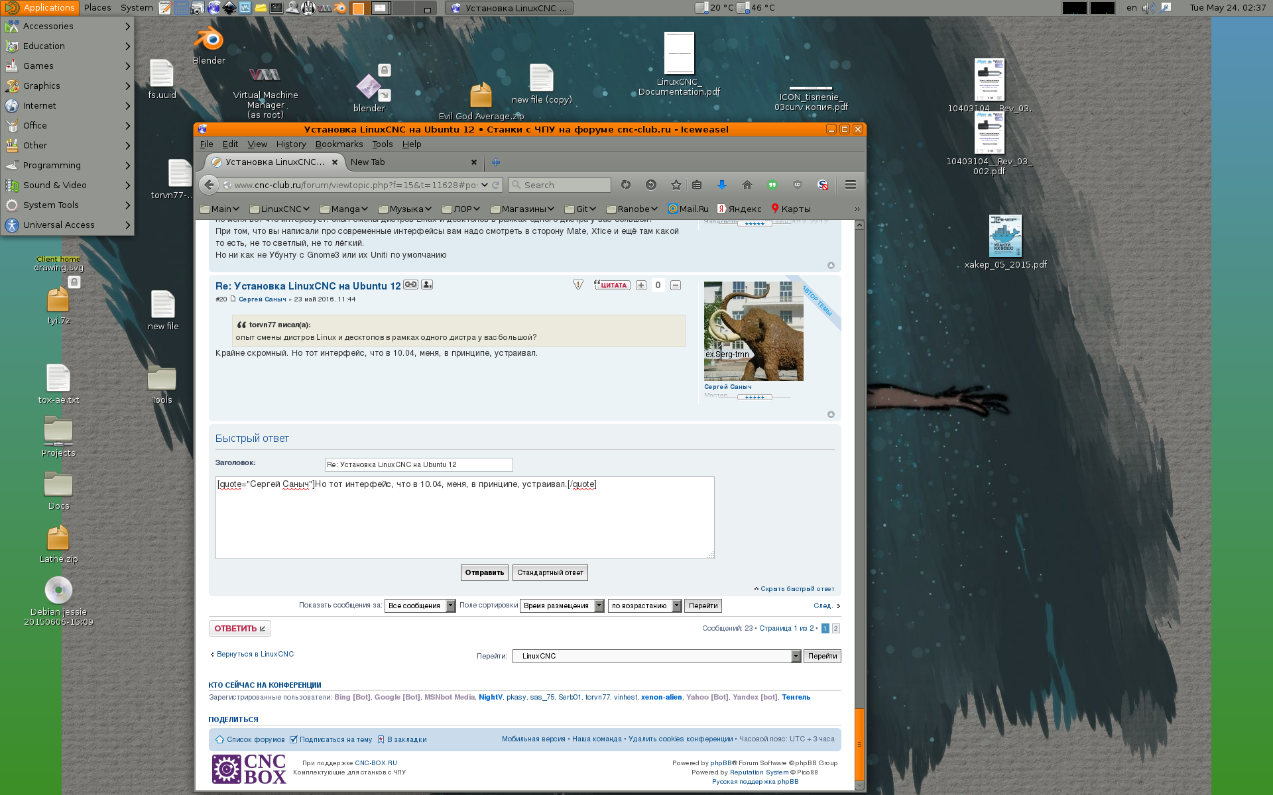Go to the browser home page
The height and width of the screenshot is (795, 1273).
coord(747,185)
